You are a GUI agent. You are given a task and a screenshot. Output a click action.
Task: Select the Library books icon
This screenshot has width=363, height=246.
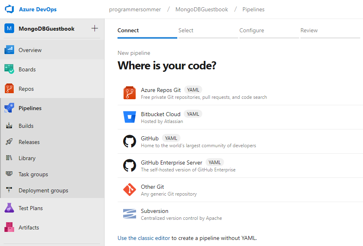click(x=9, y=158)
